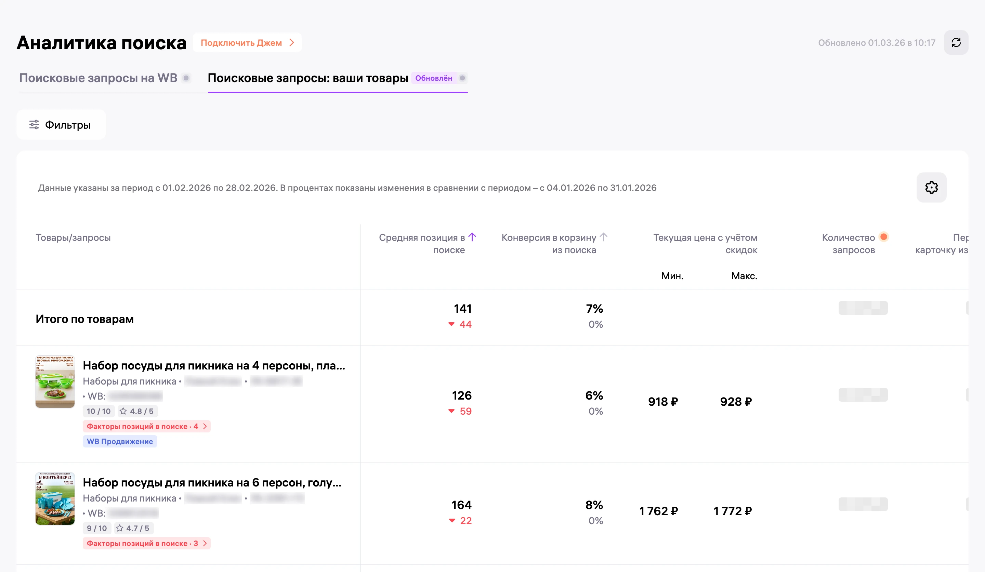Click the 9 / 10 rating badge
The width and height of the screenshot is (985, 572).
pyautogui.click(x=97, y=528)
